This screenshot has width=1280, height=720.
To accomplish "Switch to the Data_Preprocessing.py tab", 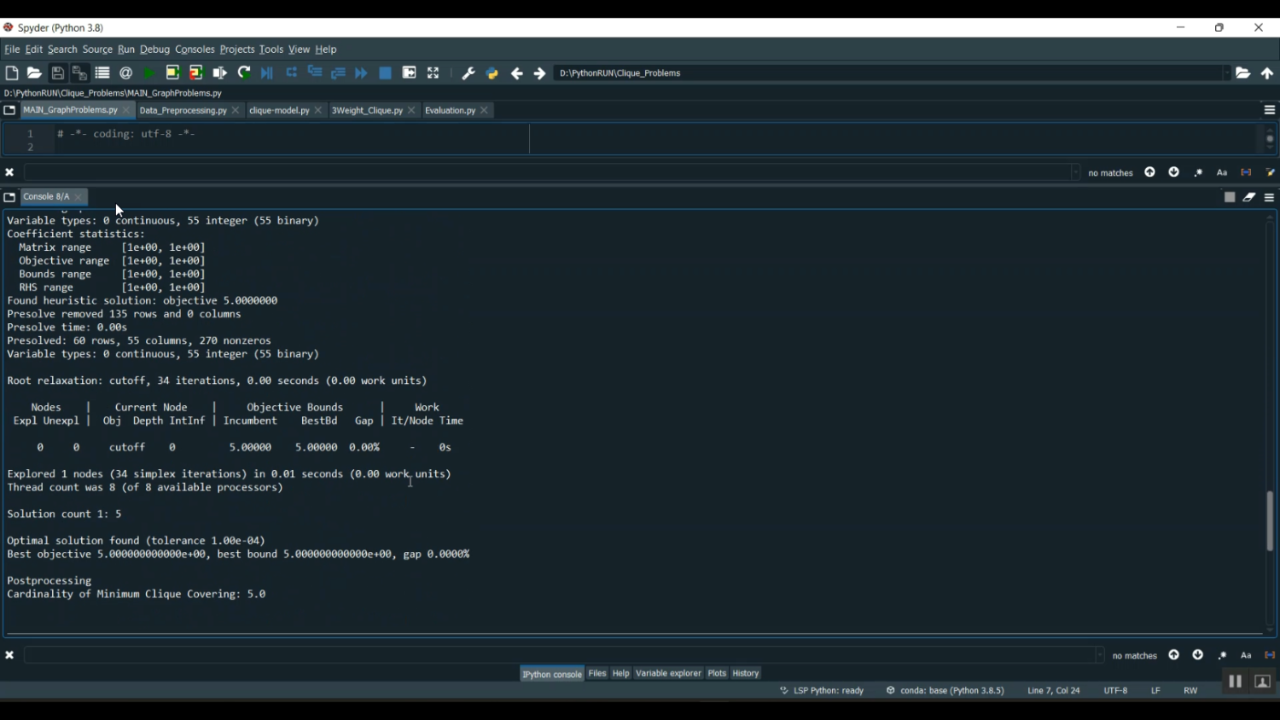I will point(183,111).
